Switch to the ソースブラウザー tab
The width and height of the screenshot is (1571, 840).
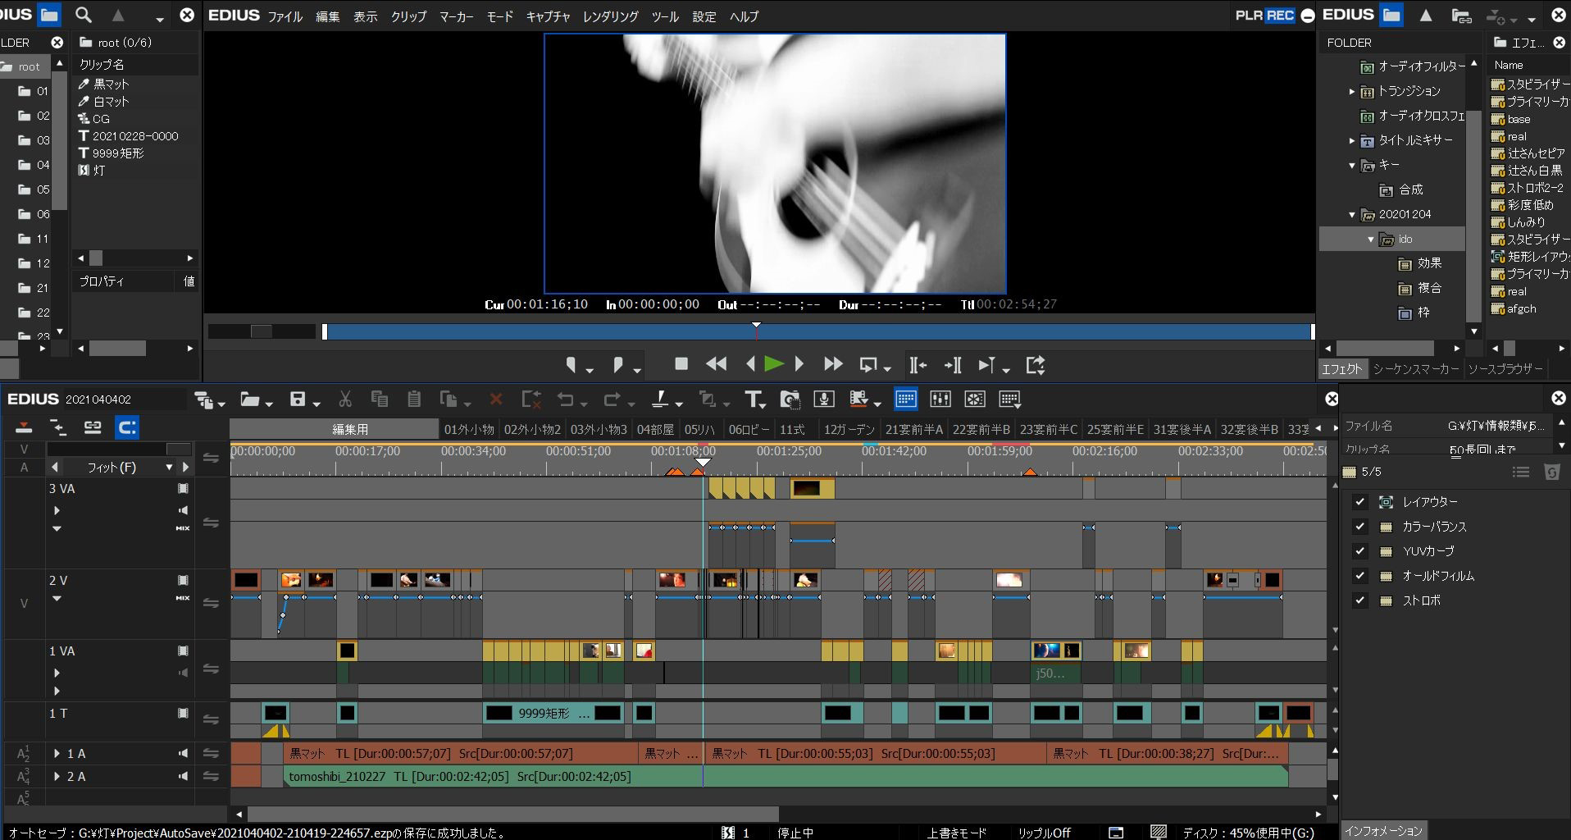point(1505,369)
